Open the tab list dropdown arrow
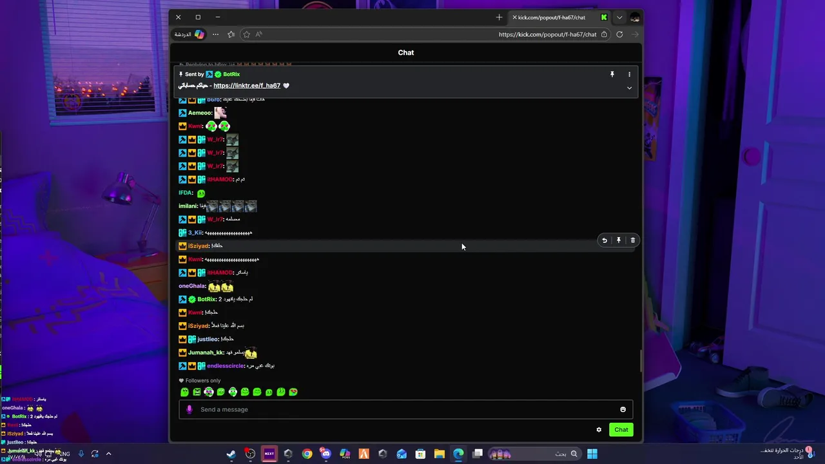The width and height of the screenshot is (825, 464). (619, 17)
